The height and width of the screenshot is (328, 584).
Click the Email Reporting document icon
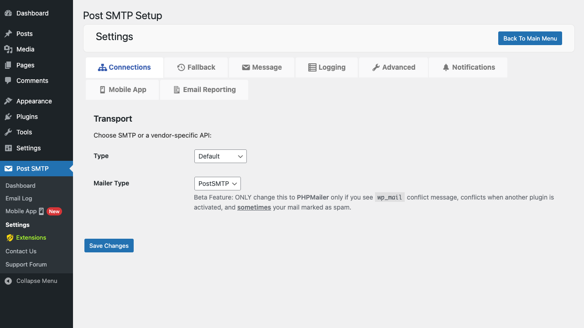pyautogui.click(x=177, y=90)
